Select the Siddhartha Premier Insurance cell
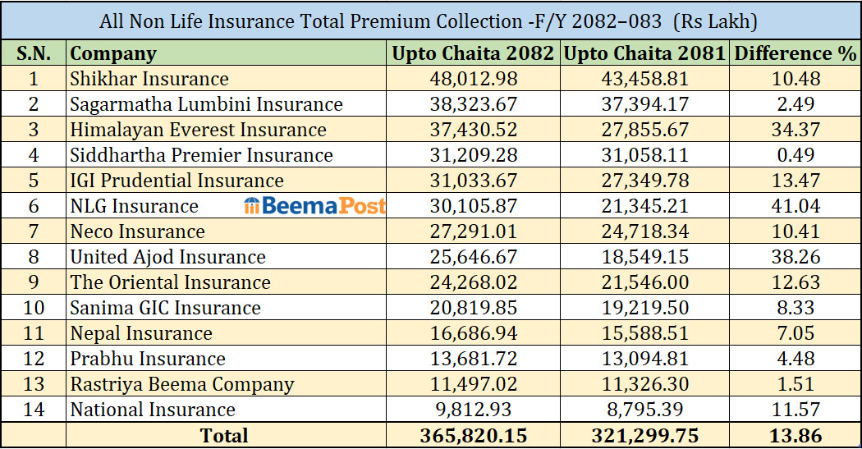 click(201, 156)
